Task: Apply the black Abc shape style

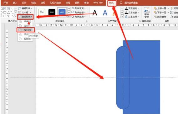Action: click(52, 12)
